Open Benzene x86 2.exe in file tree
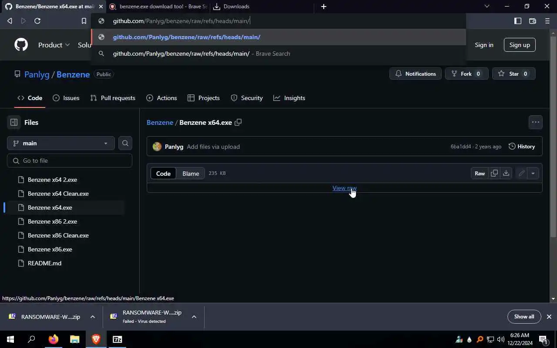 pos(52,221)
